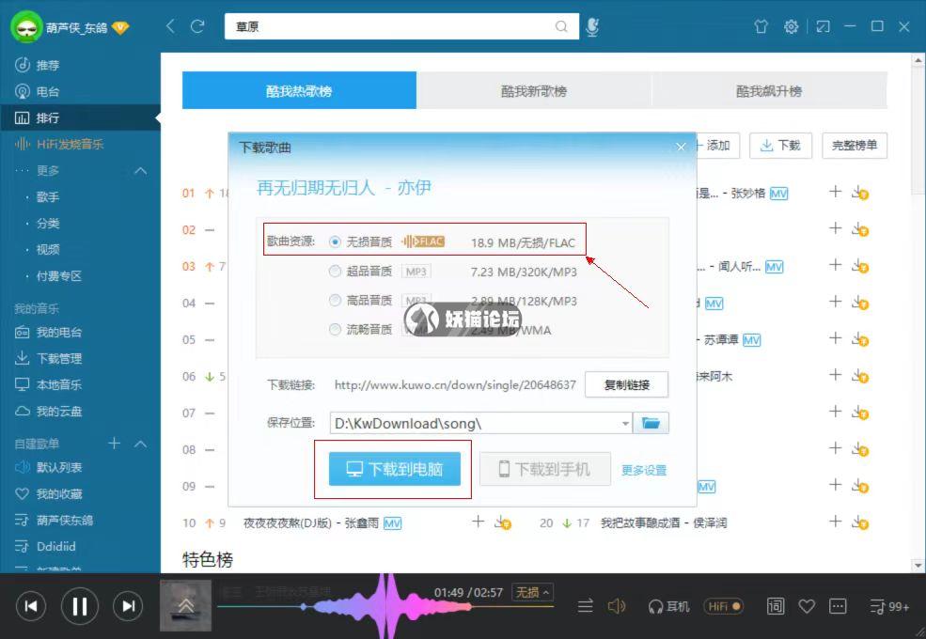Select the 无损音质 FLAC radio button
This screenshot has height=639, width=926.
click(335, 242)
